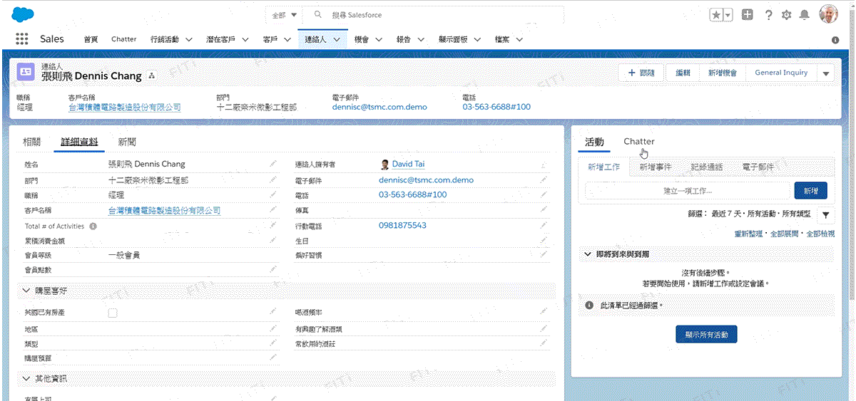The width and height of the screenshot is (856, 401).
Task: Open the user profile avatar
Action: pyautogui.click(x=828, y=14)
